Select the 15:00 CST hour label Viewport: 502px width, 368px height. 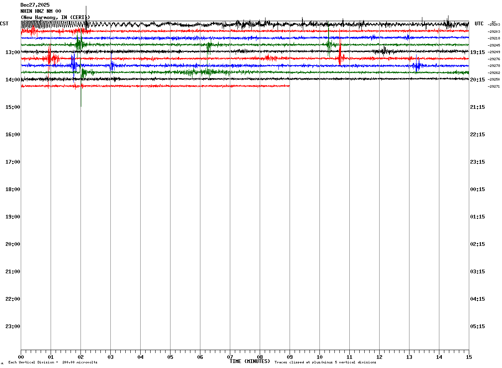pyautogui.click(x=12, y=107)
